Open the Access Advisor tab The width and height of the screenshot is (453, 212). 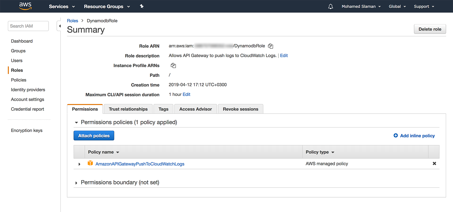pos(195,109)
